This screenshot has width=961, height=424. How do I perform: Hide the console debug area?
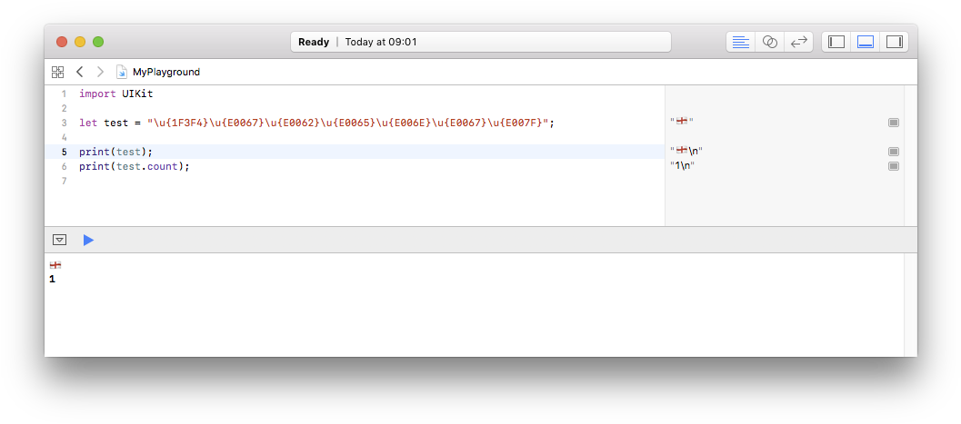pyautogui.click(x=59, y=240)
